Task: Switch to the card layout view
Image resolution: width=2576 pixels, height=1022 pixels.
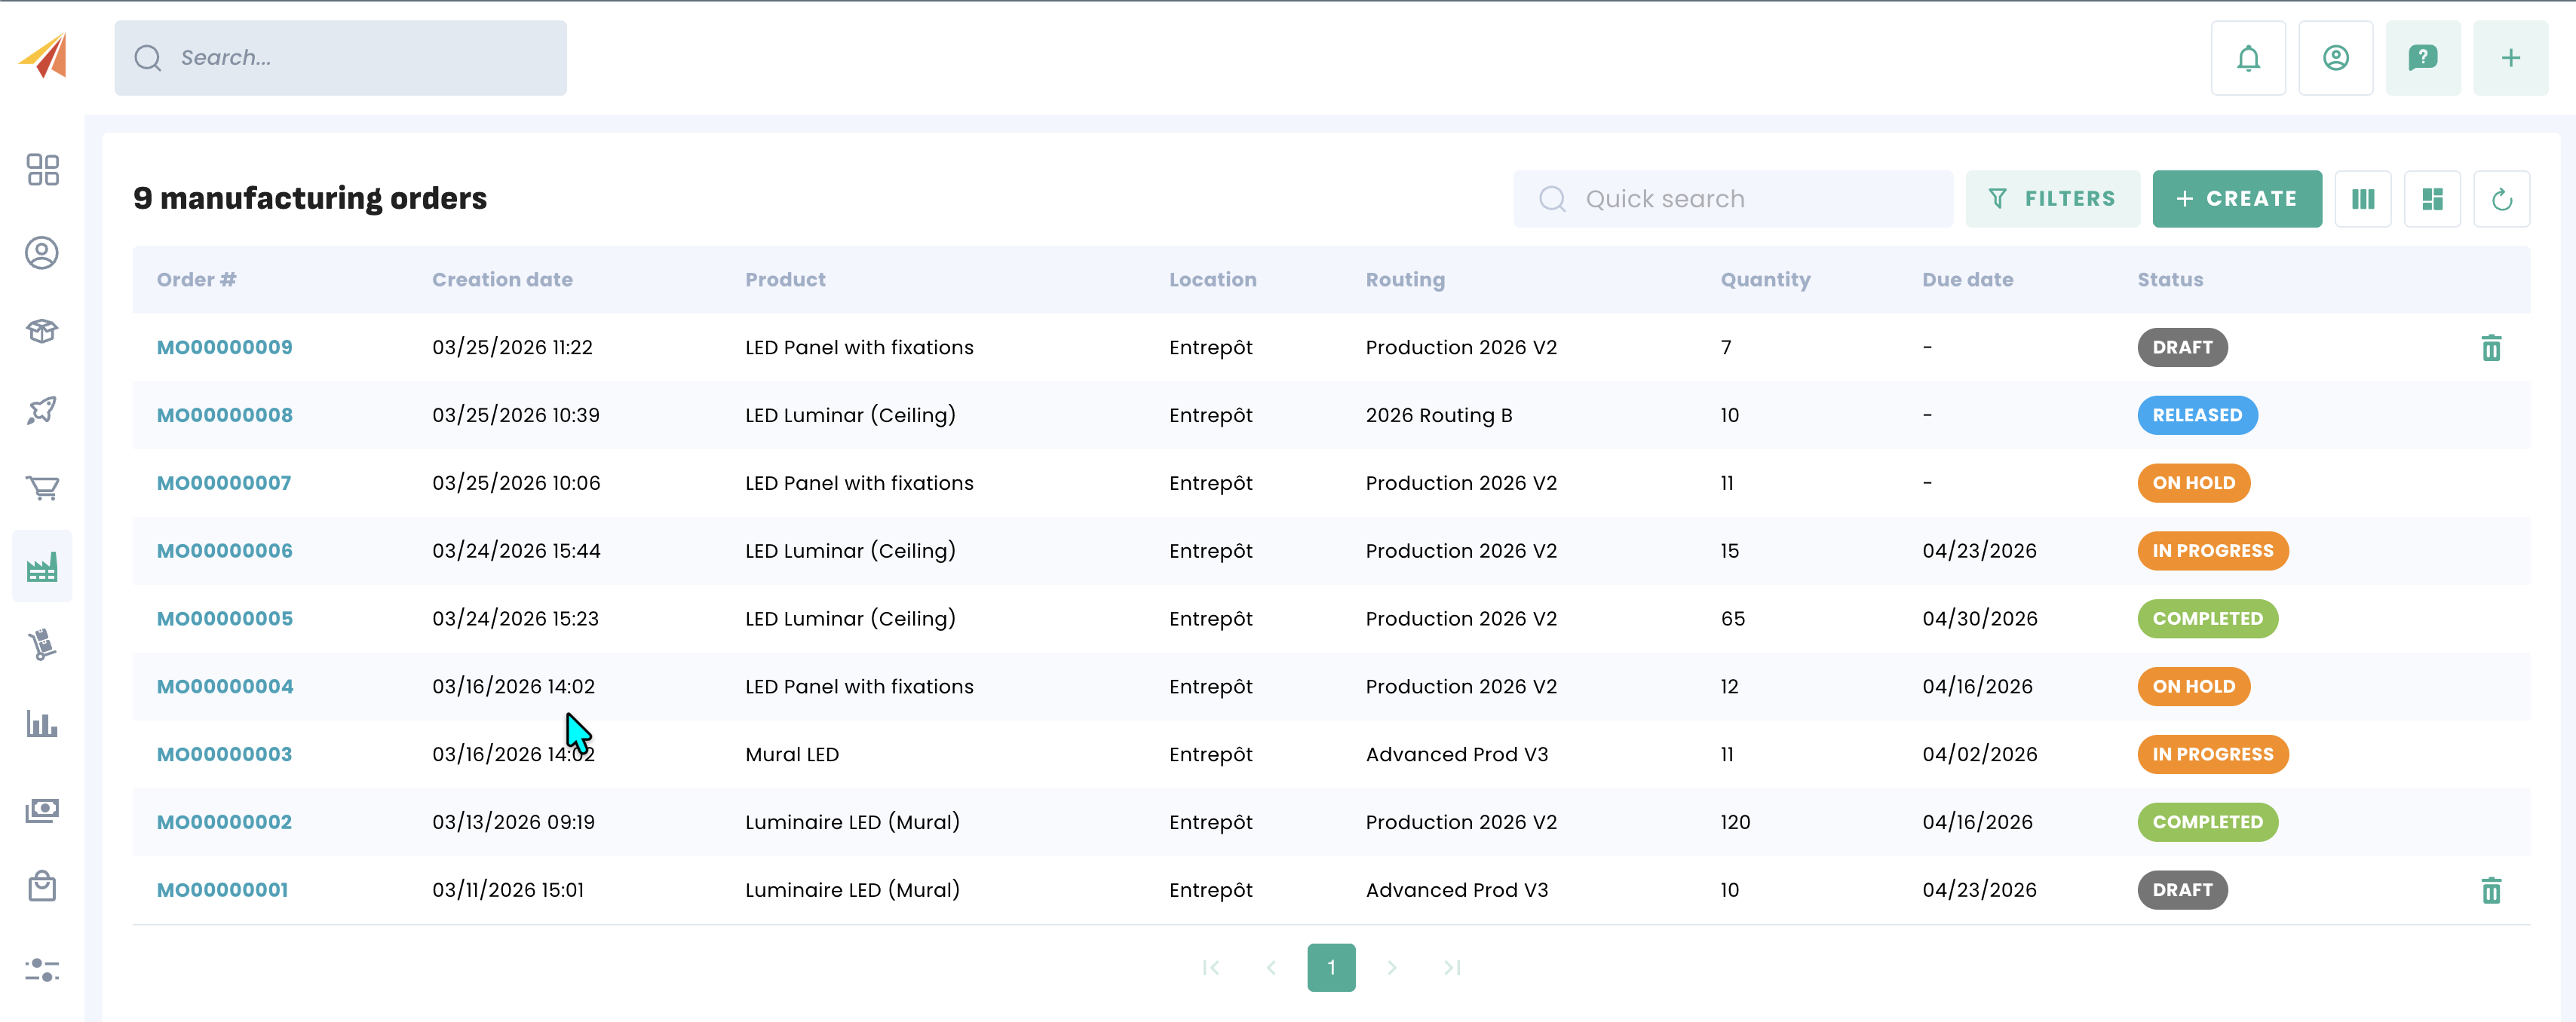Action: [2432, 199]
